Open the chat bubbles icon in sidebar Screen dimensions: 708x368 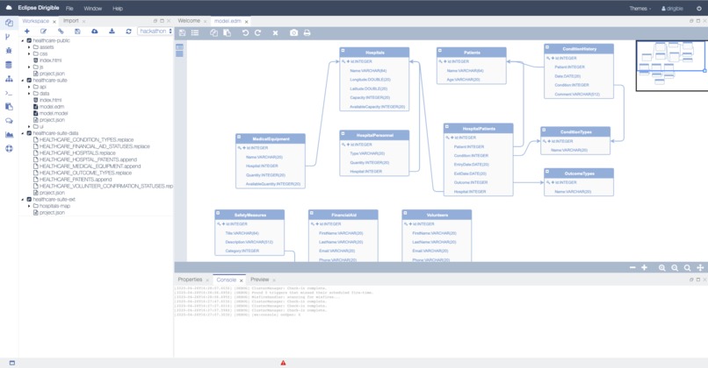click(x=9, y=121)
